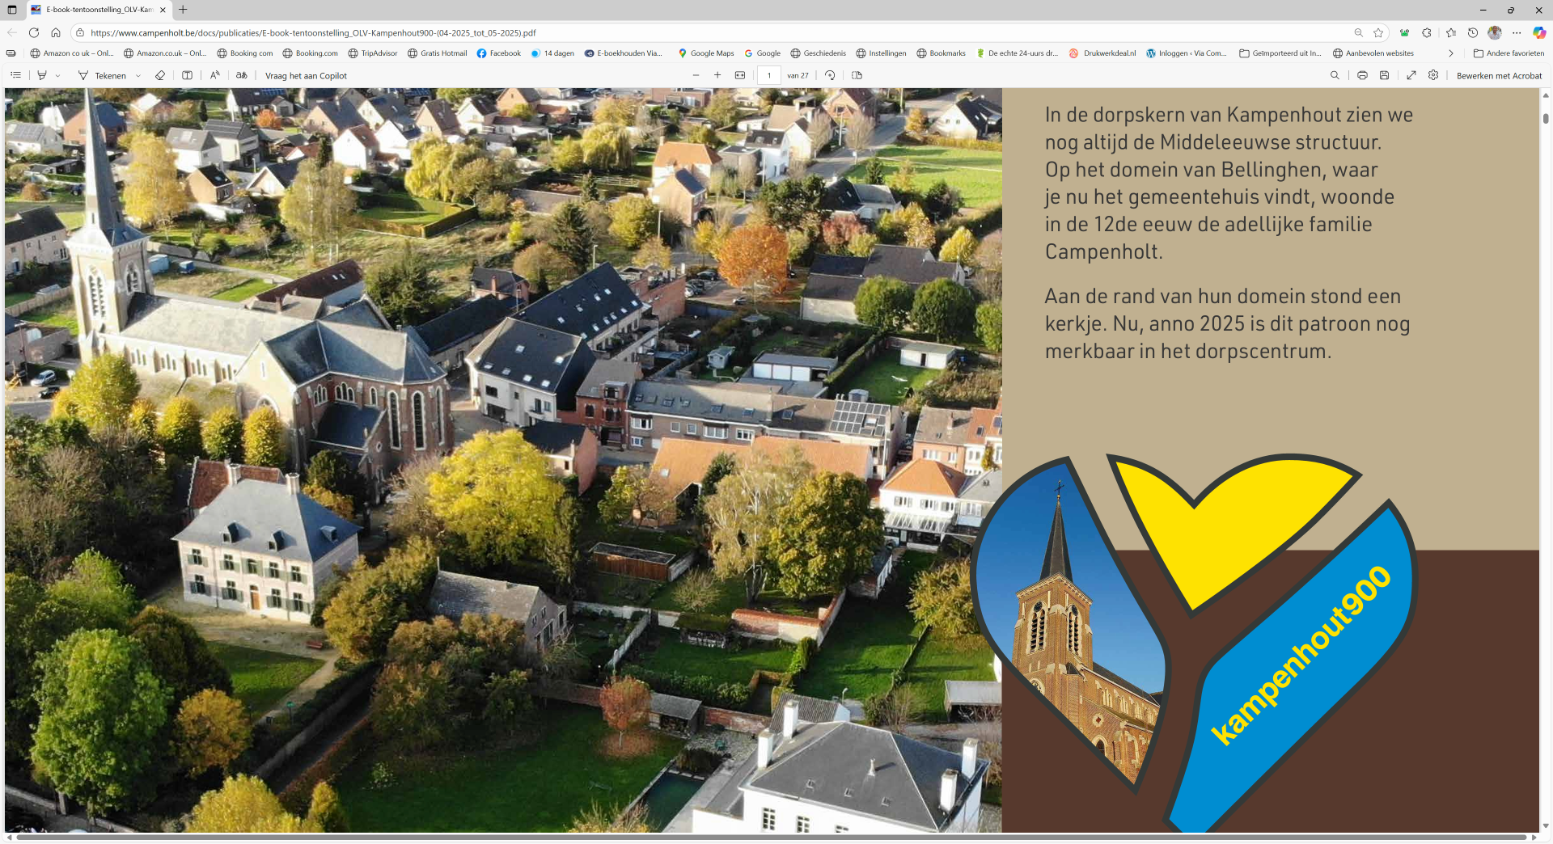The height and width of the screenshot is (844, 1553).
Task: Select the add text box tool
Action: [187, 75]
